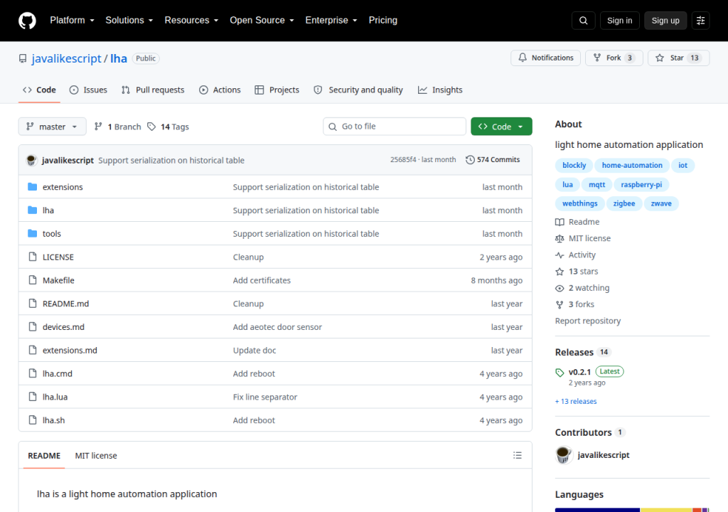The image size is (728, 512).
Task: Click the bell Notifications button
Action: coord(545,58)
